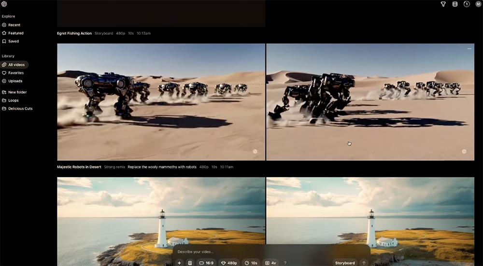Open the 4v variations dropdown
This screenshot has width=483, height=266.
pyautogui.click(x=270, y=263)
